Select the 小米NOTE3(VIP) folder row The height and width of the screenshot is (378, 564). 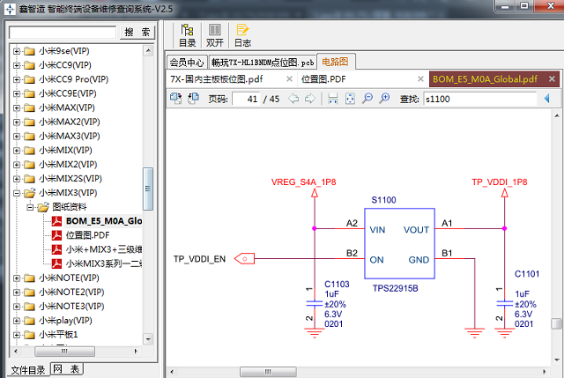coord(71,306)
